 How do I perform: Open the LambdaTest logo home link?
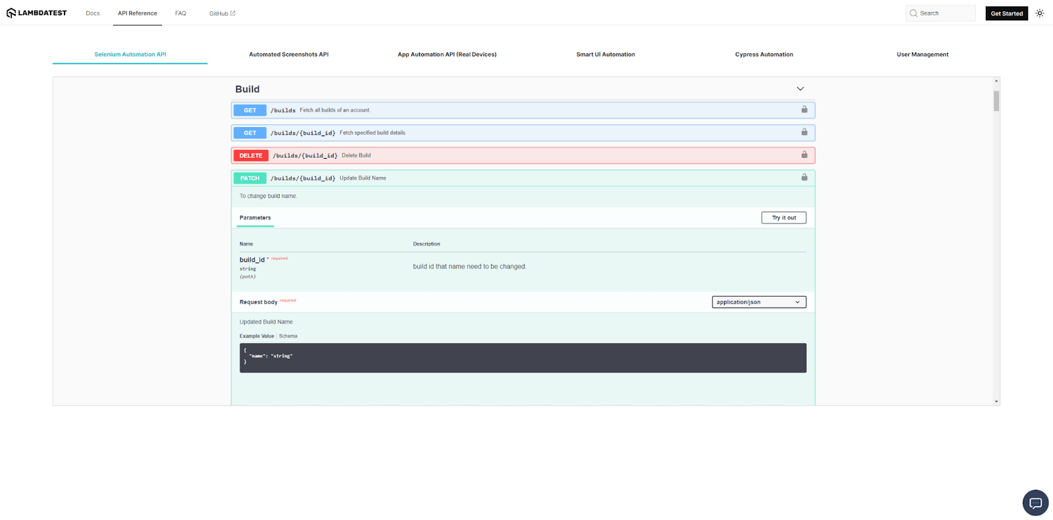click(37, 13)
